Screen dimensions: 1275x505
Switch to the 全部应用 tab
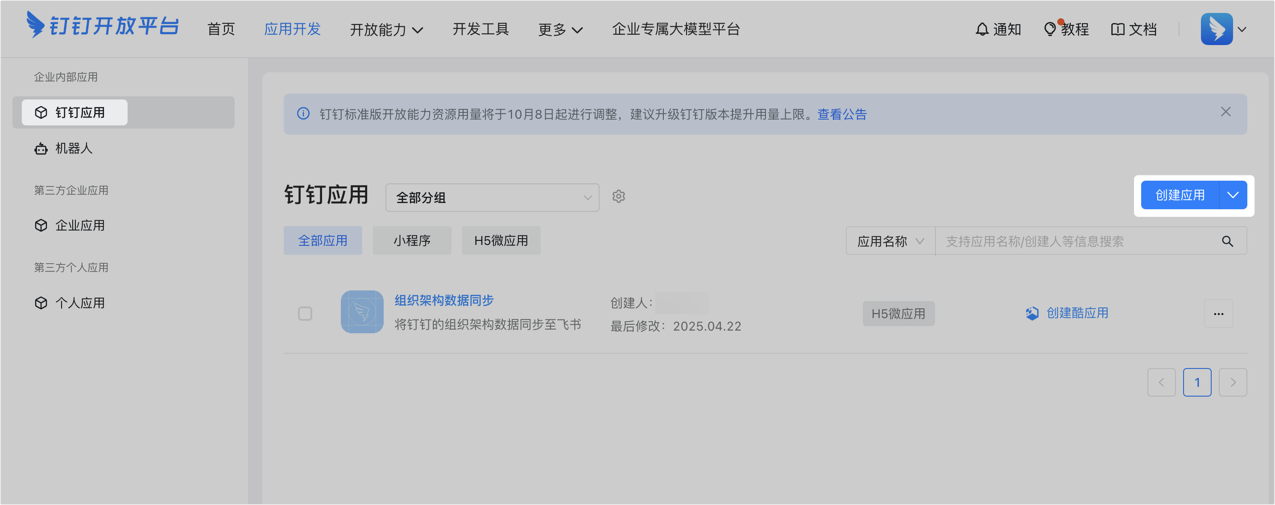323,240
